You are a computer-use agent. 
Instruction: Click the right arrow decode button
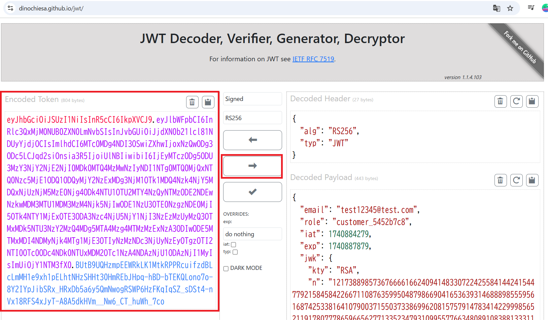[x=252, y=166]
